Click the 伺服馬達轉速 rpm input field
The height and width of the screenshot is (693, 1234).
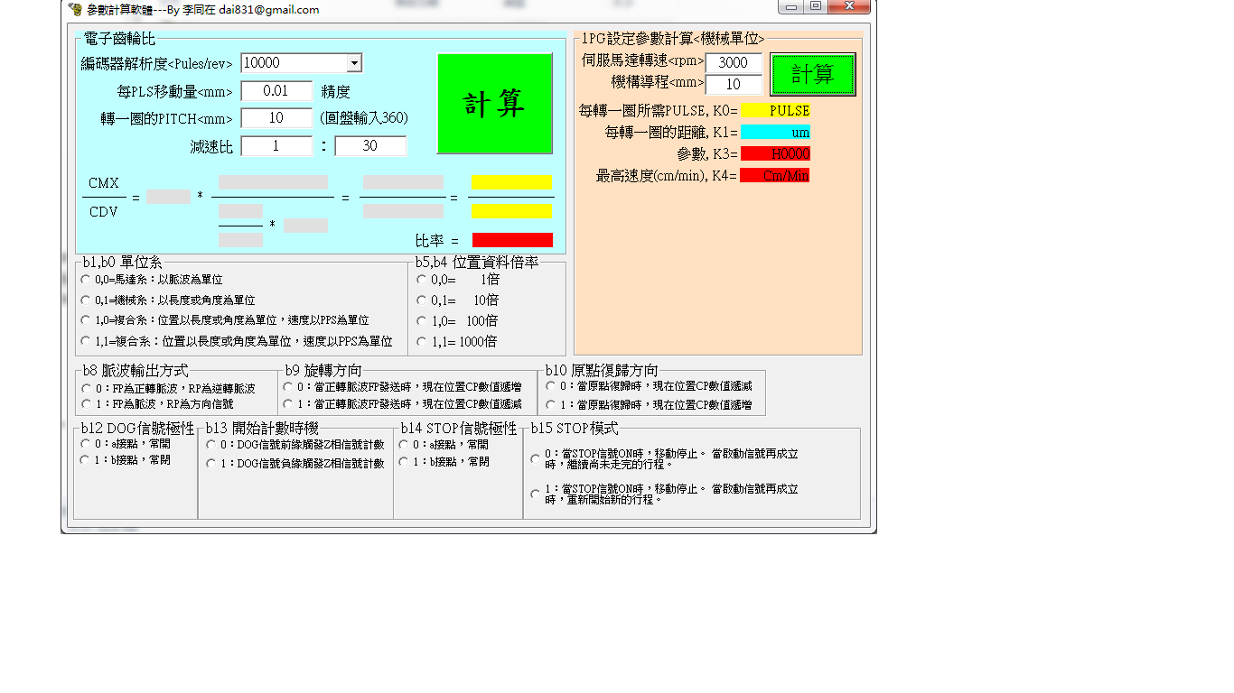coord(733,62)
